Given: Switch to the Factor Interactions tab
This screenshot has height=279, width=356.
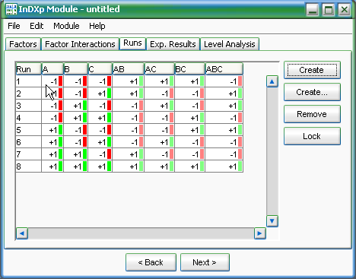Looking at the screenshot, I should 80,44.
